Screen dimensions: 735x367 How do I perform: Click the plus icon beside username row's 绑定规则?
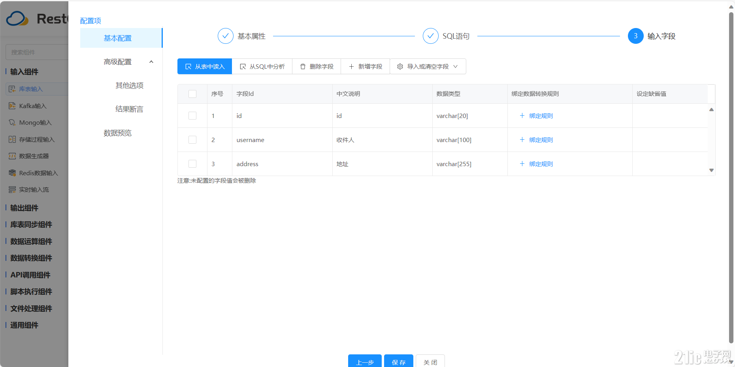point(522,140)
